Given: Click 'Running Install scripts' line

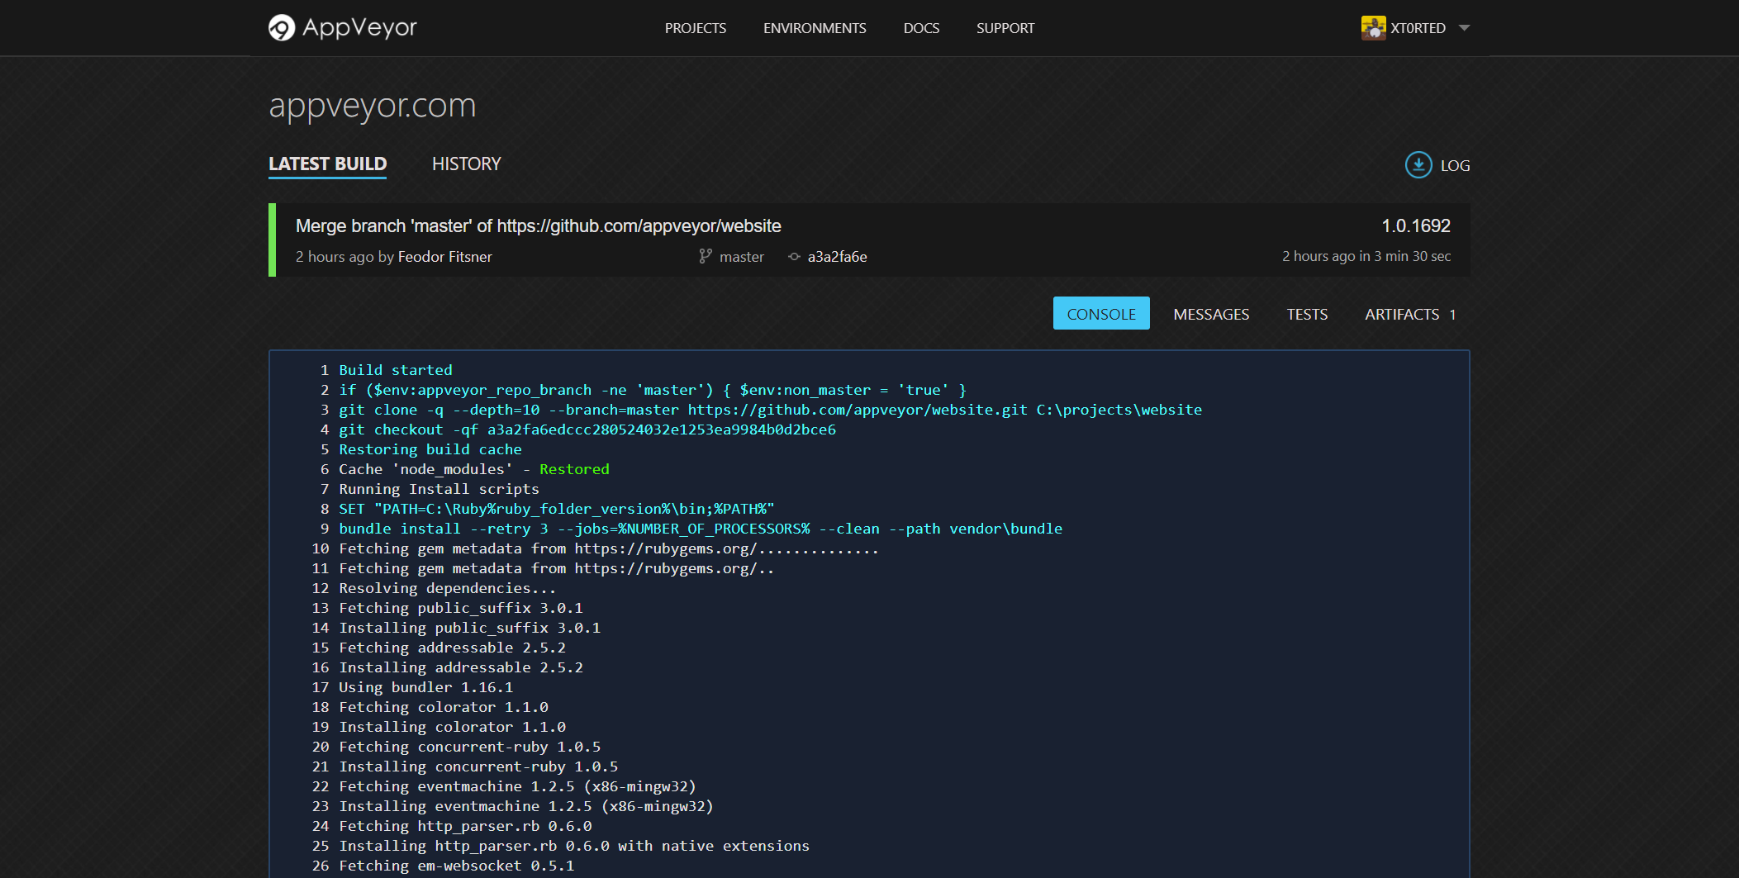Looking at the screenshot, I should point(439,489).
